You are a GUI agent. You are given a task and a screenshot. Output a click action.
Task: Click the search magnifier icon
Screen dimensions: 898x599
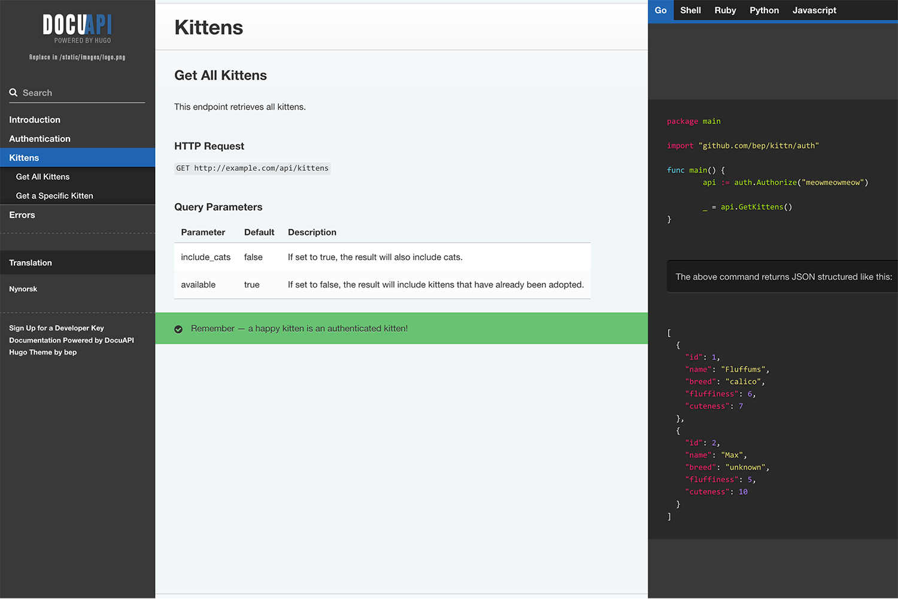[13, 93]
